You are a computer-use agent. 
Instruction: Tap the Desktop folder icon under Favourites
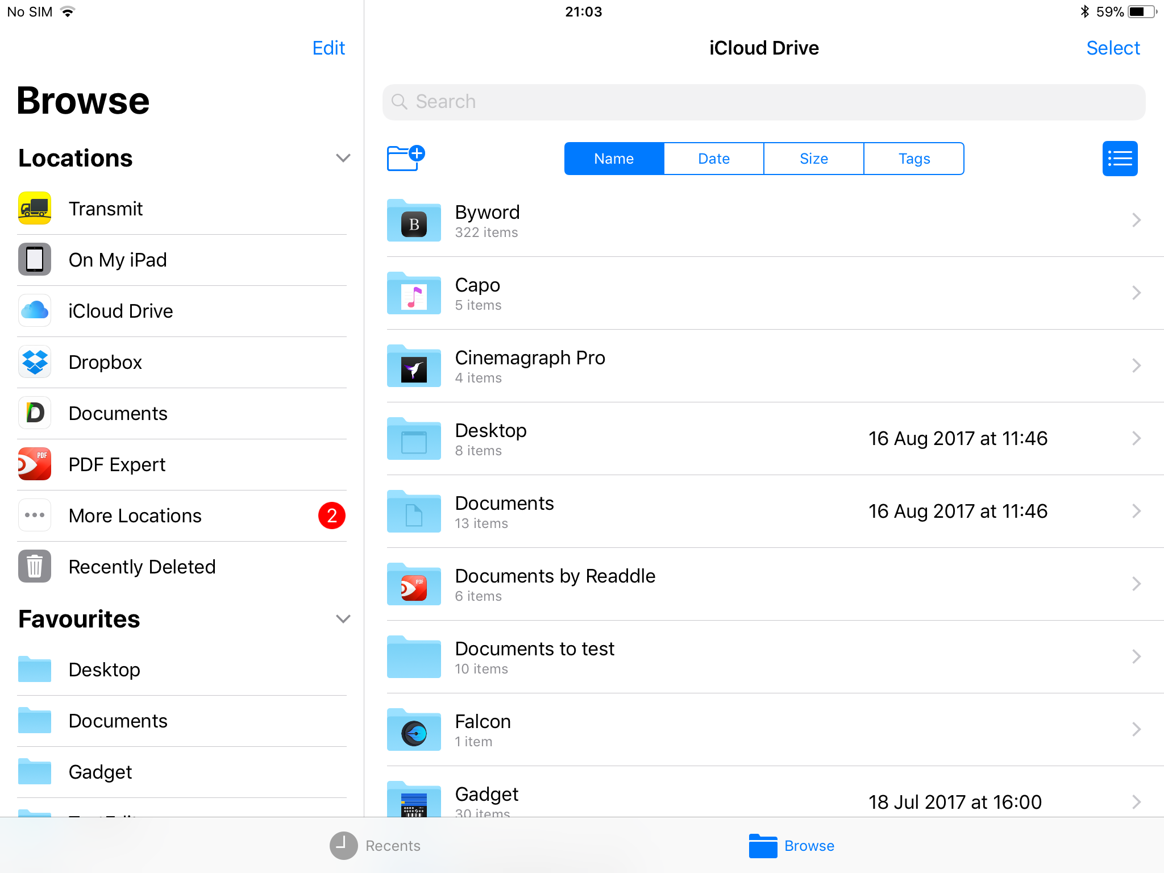pos(35,670)
